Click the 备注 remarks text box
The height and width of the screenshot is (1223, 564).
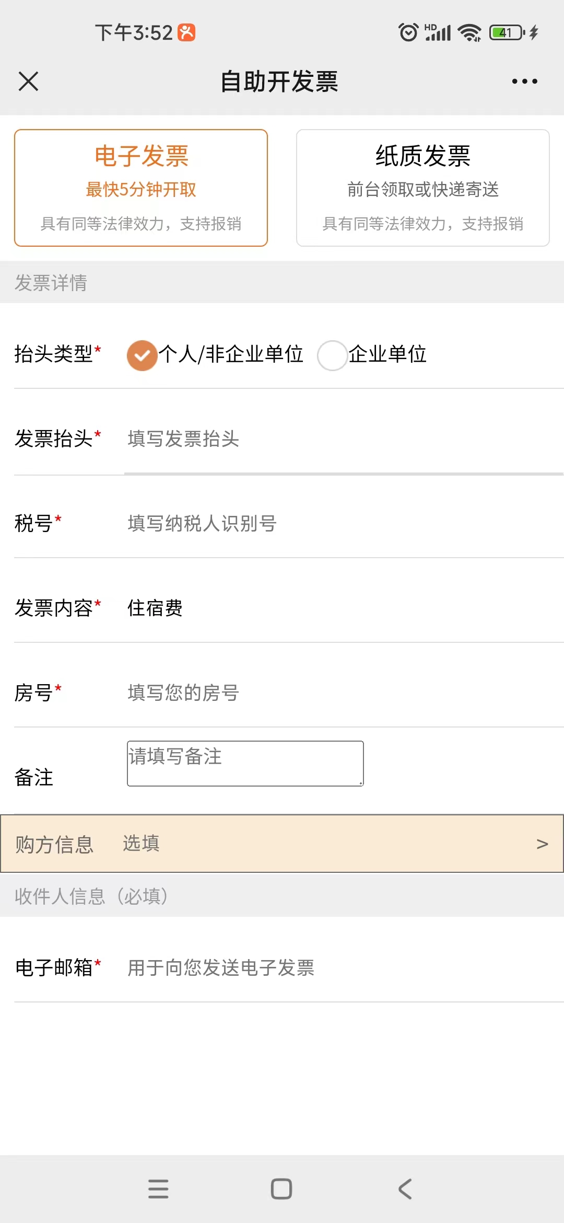(x=245, y=763)
